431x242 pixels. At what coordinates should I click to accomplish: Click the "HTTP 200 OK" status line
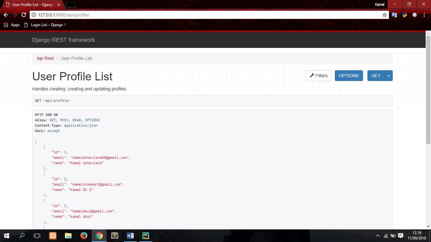pyautogui.click(x=46, y=115)
